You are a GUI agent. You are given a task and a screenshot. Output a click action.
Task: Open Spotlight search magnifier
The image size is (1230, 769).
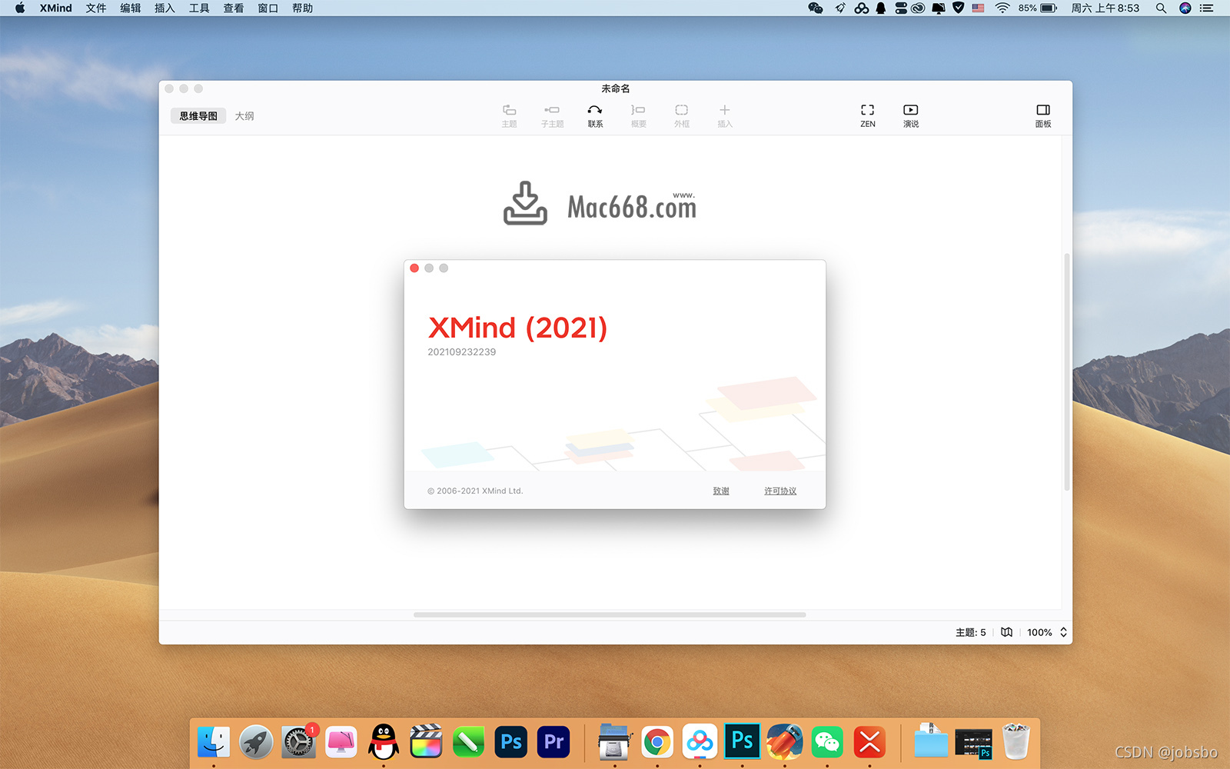[1162, 8]
